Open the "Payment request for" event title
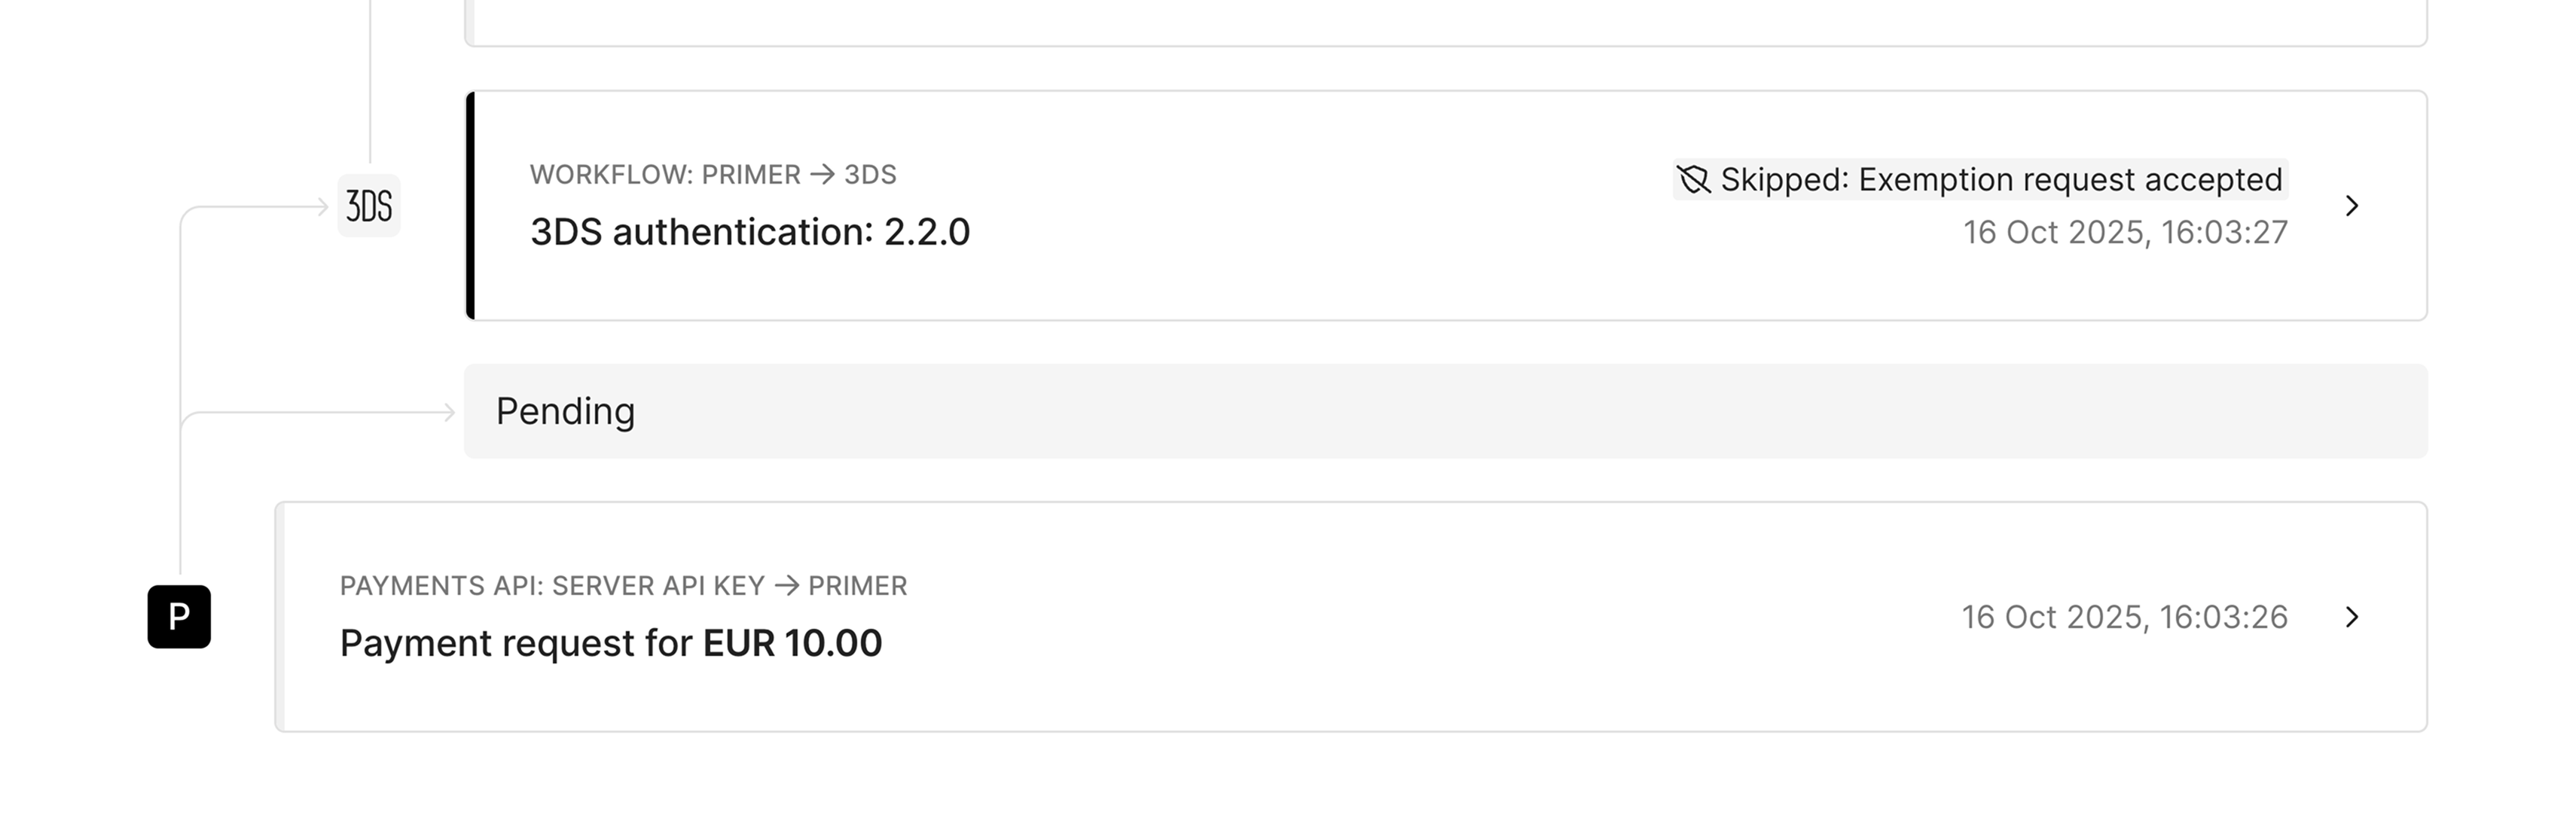Screen dimensions: 2576x839 click(519, 643)
